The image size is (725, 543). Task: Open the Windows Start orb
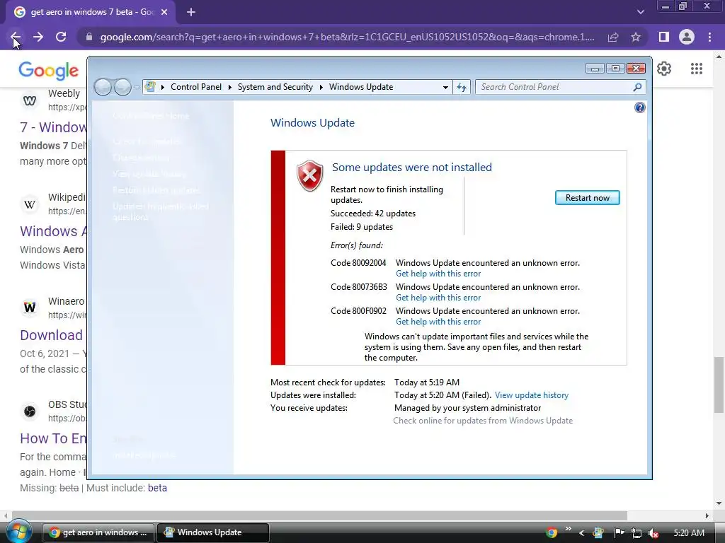(18, 532)
